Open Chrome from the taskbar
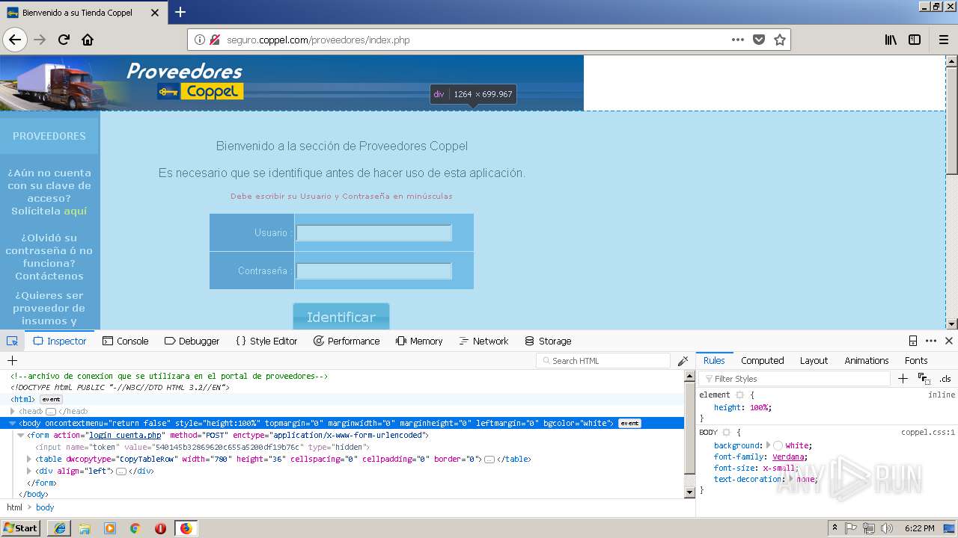Image resolution: width=958 pixels, height=538 pixels. pos(135,528)
